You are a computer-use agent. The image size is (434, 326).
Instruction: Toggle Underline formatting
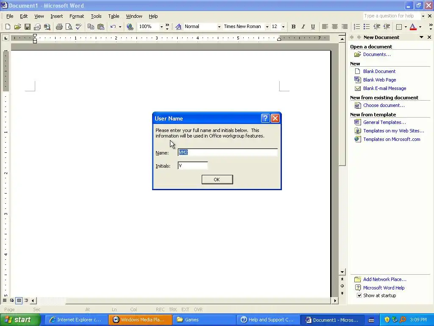pos(313,27)
